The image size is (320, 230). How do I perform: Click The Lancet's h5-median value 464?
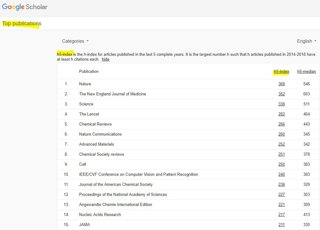pyautogui.click(x=306, y=114)
